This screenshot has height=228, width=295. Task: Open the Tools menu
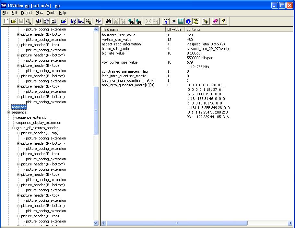[51, 13]
